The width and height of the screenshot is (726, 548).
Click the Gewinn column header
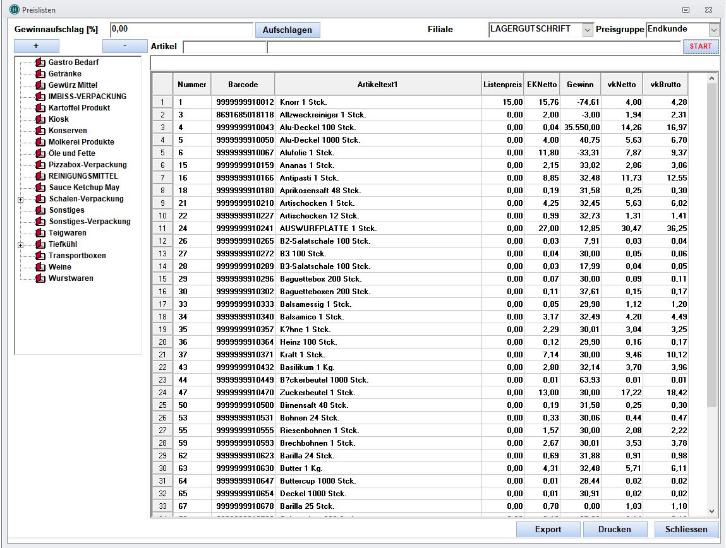click(x=579, y=85)
